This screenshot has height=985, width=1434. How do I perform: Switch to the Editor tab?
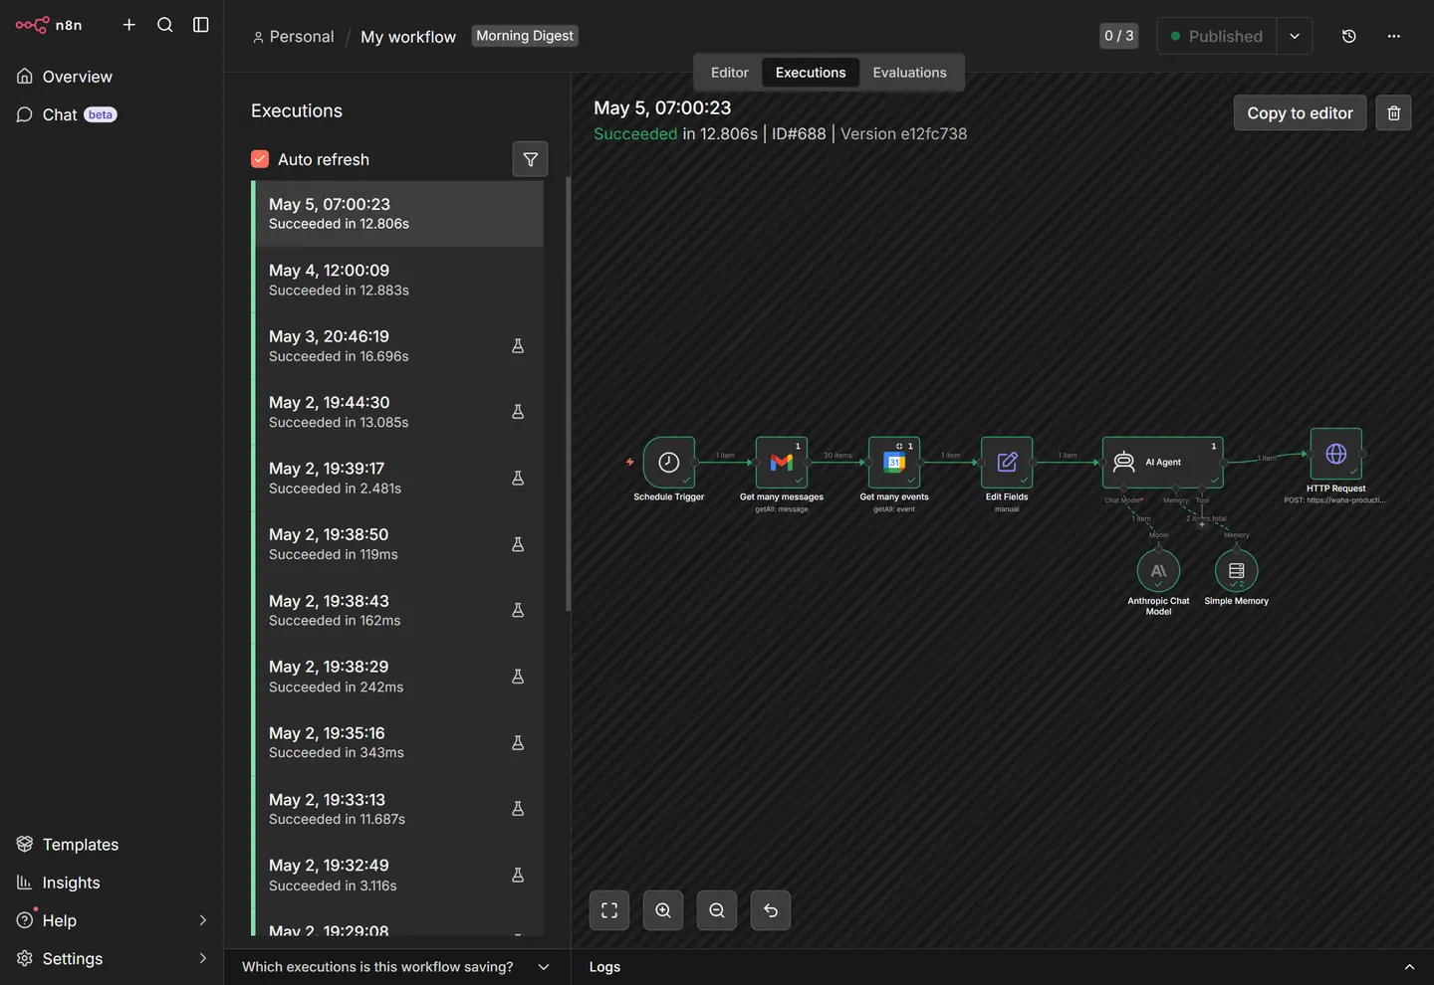pos(729,73)
